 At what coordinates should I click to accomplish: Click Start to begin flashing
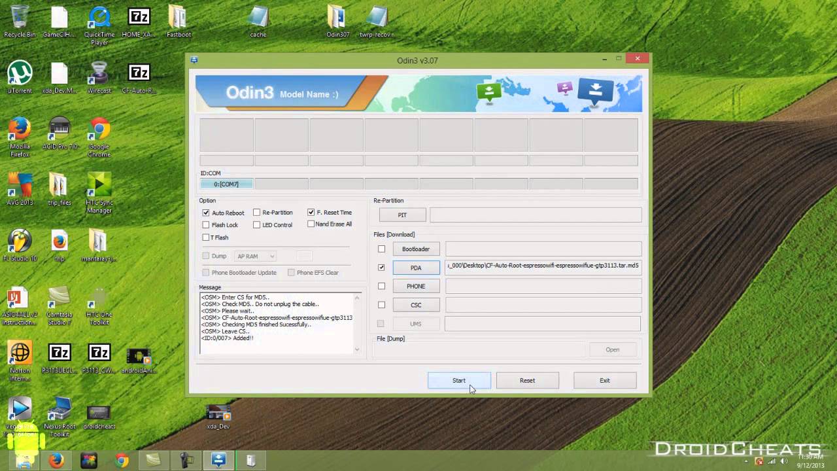(459, 381)
